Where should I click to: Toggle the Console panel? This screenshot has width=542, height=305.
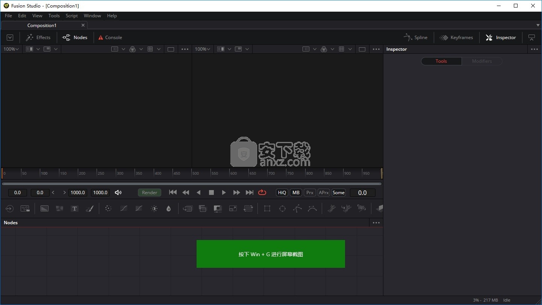(x=110, y=38)
